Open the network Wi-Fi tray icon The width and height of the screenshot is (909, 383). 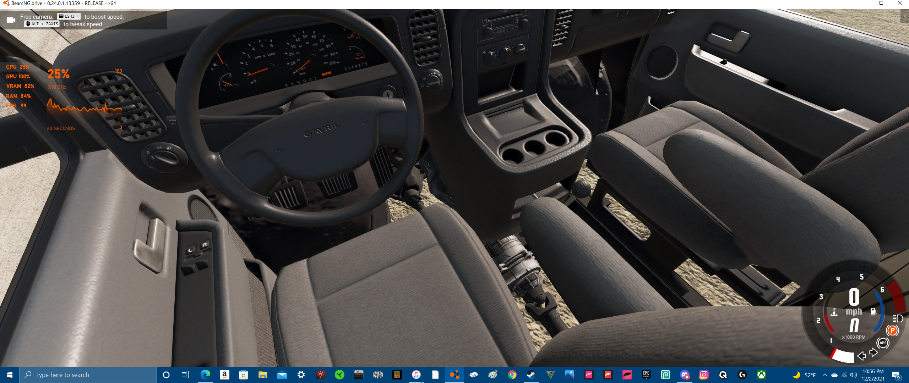point(844,375)
